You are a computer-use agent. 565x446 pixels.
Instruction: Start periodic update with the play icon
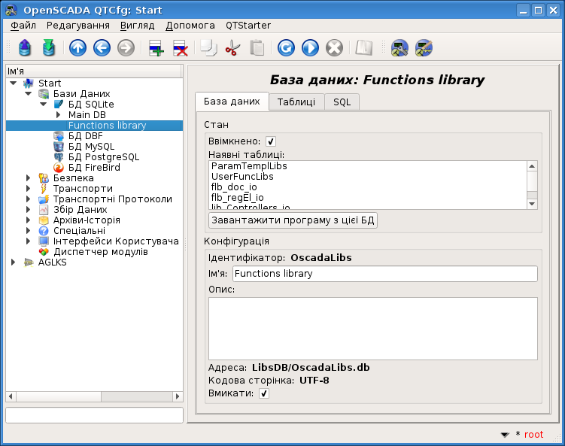click(310, 48)
